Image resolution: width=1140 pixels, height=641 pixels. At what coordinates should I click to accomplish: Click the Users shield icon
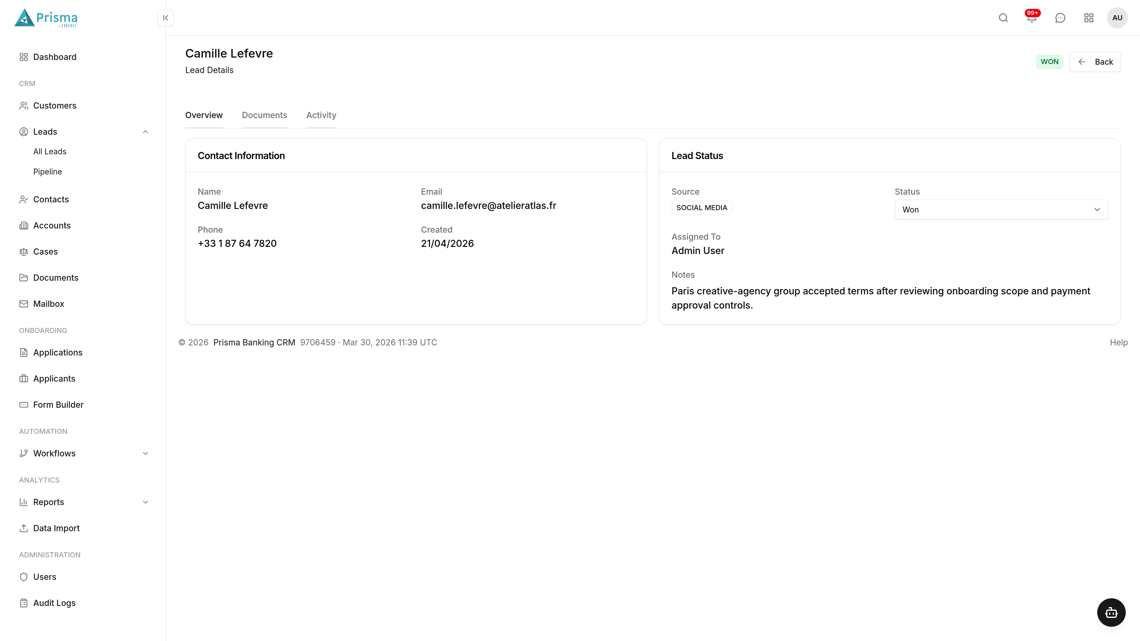[x=24, y=577]
